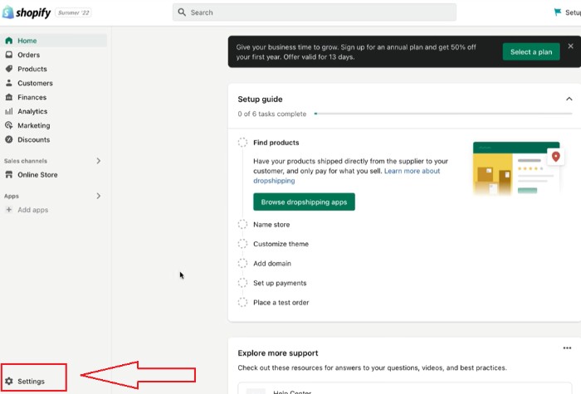Click the Products tag icon

(x=9, y=69)
